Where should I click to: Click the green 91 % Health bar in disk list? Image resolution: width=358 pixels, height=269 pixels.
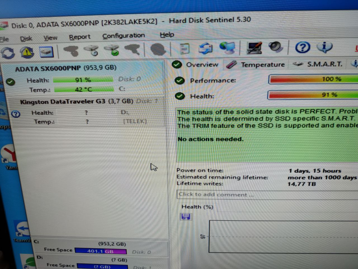tap(83, 80)
